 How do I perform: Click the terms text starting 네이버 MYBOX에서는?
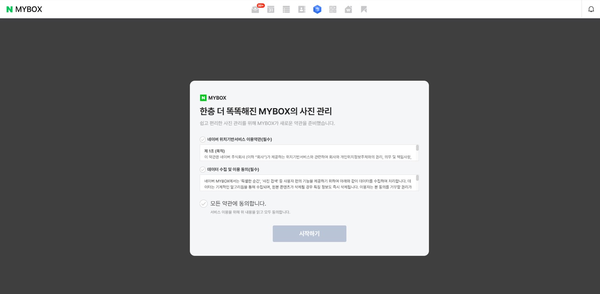[308, 184]
